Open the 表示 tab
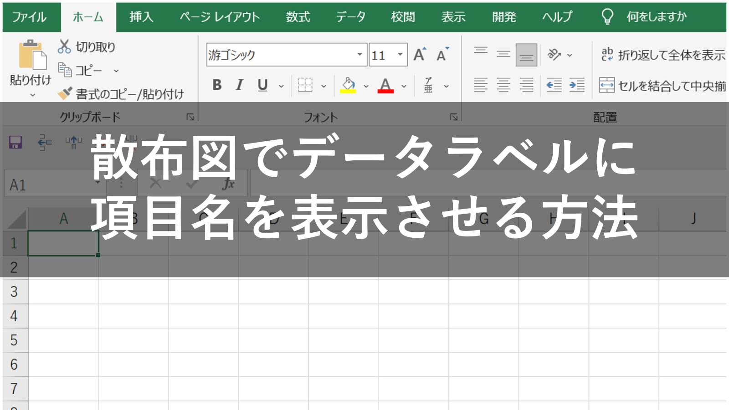Viewport: 729px width, 410px height. click(x=453, y=17)
